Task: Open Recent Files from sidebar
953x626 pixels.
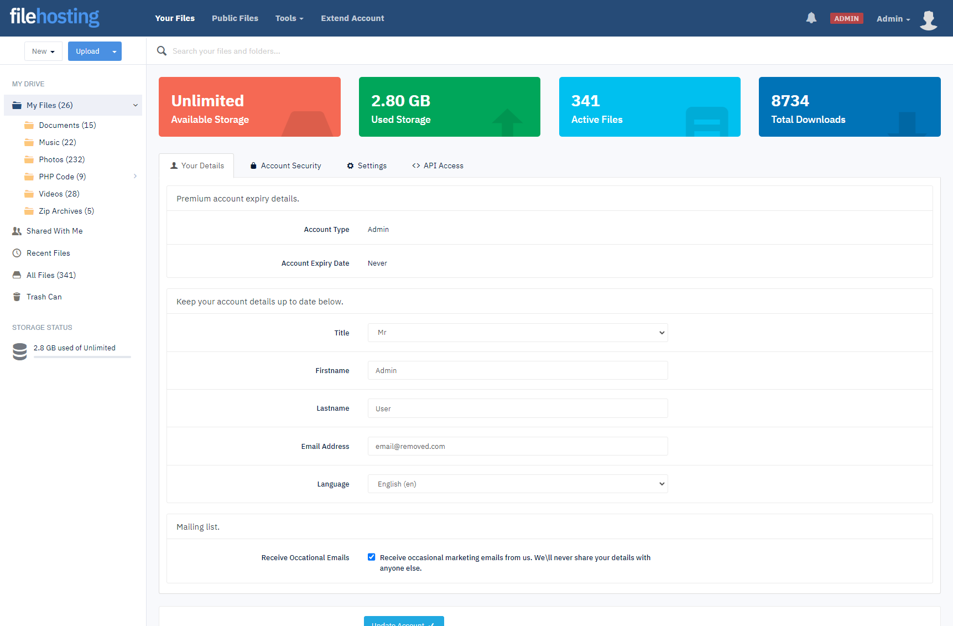Action: coord(48,253)
